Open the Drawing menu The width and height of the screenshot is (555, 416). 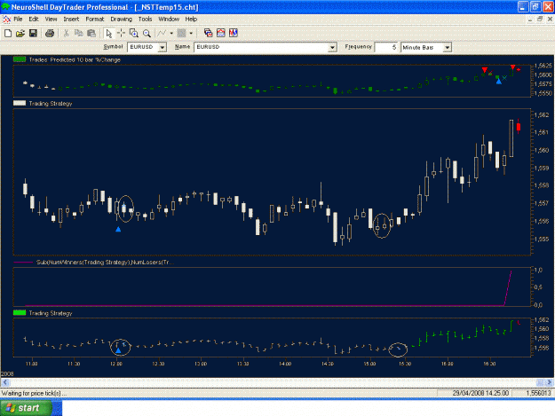121,20
